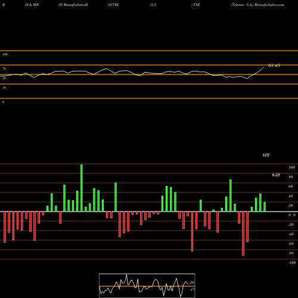Click the '-17' value in mini chart
This screenshot has width=298, height=298.
click(192, 290)
